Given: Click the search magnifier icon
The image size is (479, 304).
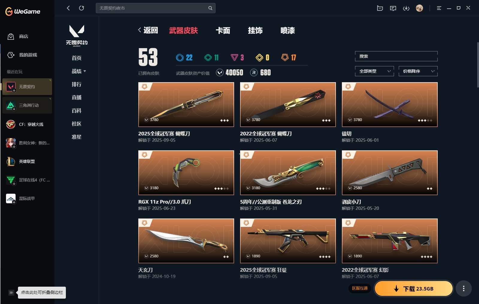Looking at the screenshot, I should pos(210,8).
